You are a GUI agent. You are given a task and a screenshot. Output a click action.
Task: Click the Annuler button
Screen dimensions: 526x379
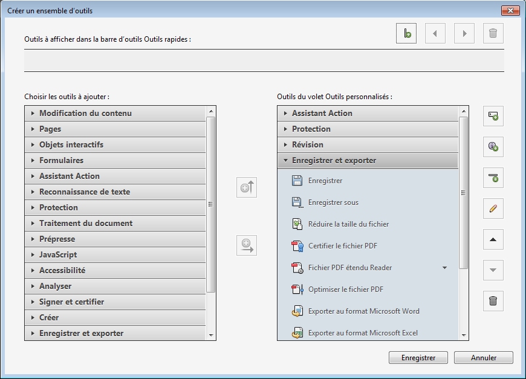483,358
